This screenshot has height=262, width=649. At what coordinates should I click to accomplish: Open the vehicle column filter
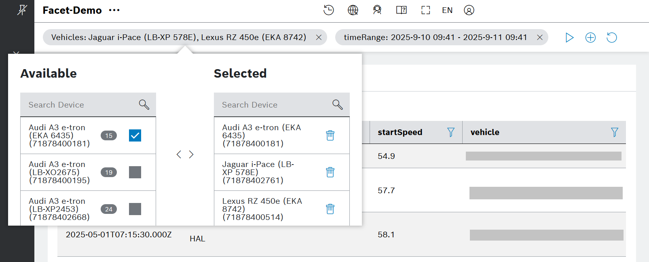tap(615, 132)
